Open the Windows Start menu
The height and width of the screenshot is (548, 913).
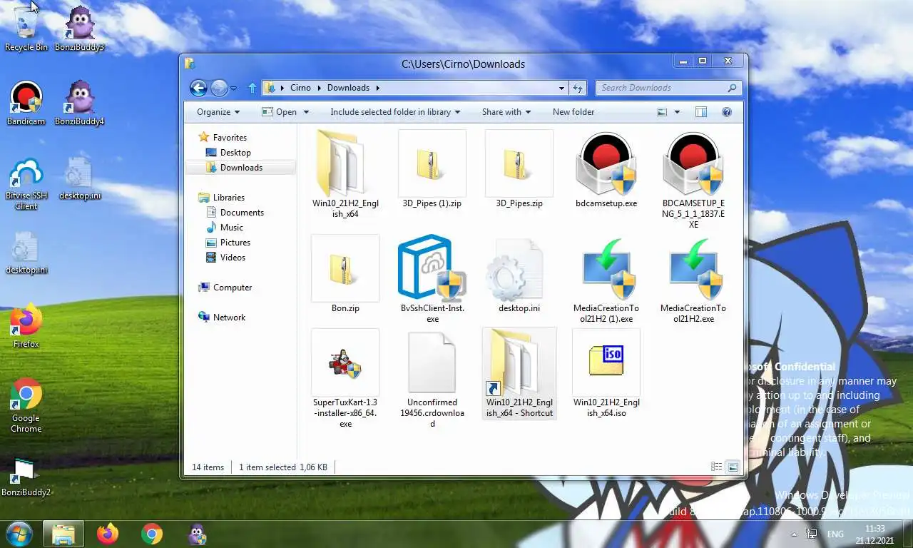point(19,534)
